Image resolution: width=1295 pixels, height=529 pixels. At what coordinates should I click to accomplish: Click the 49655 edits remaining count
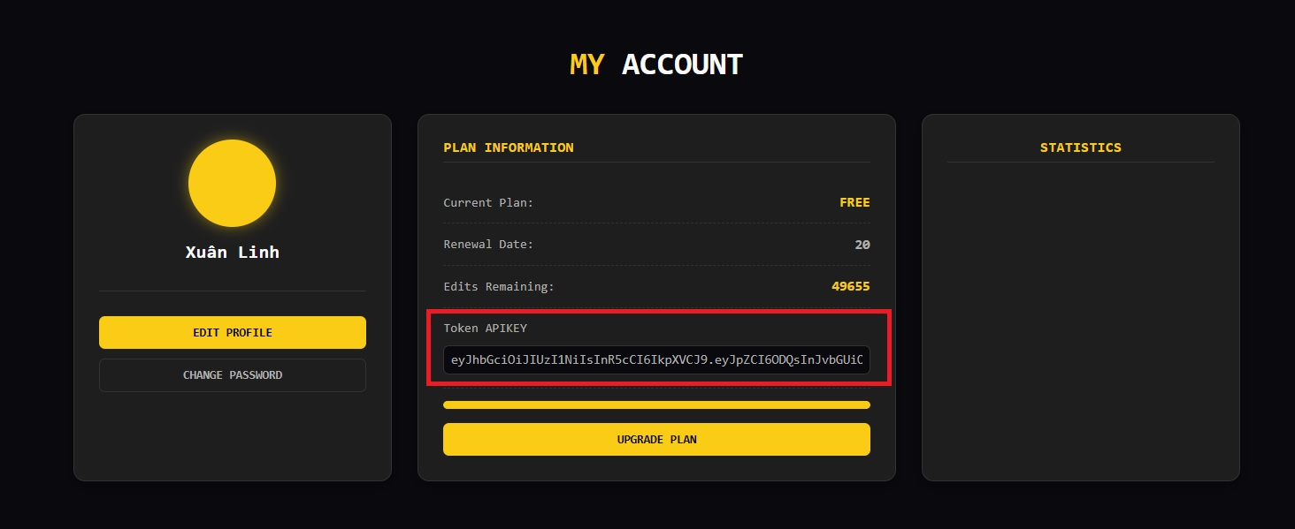pyautogui.click(x=850, y=287)
